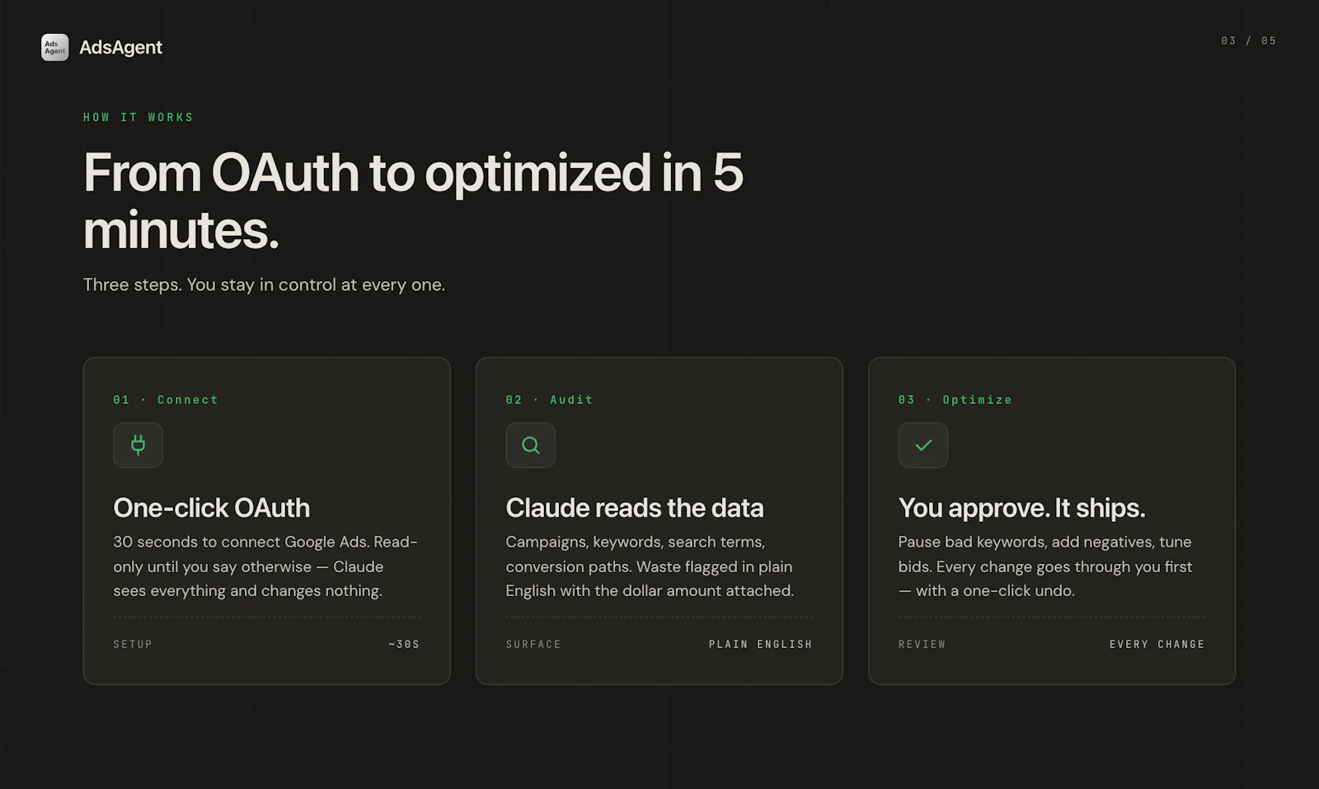Screen dimensions: 1319x789
Task: Click the "PLAIN ENGLISH" label on Audit card
Action: pos(760,644)
